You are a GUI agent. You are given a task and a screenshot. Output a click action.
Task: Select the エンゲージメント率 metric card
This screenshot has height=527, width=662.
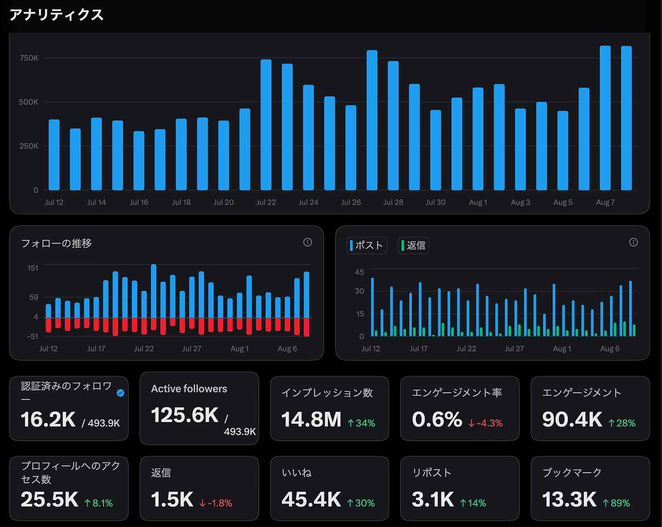460,408
